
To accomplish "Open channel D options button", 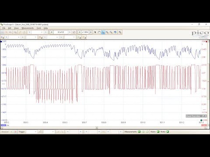I will click(x=84, y=37).
